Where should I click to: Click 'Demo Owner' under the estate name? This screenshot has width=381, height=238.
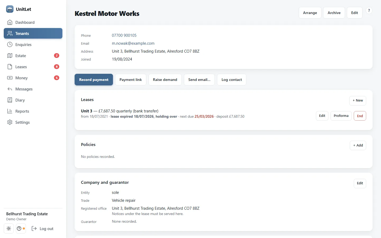[x=16, y=219]
